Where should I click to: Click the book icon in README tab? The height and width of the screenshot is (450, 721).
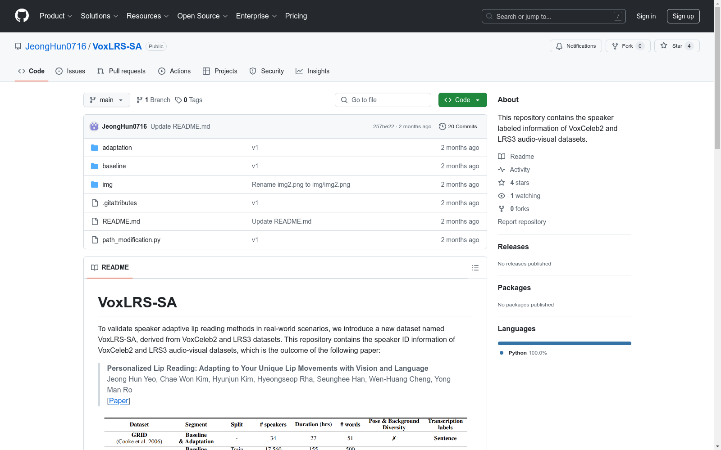[x=95, y=267]
